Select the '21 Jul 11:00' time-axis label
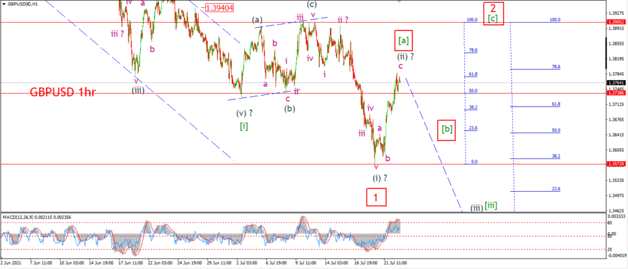 [x=396, y=263]
